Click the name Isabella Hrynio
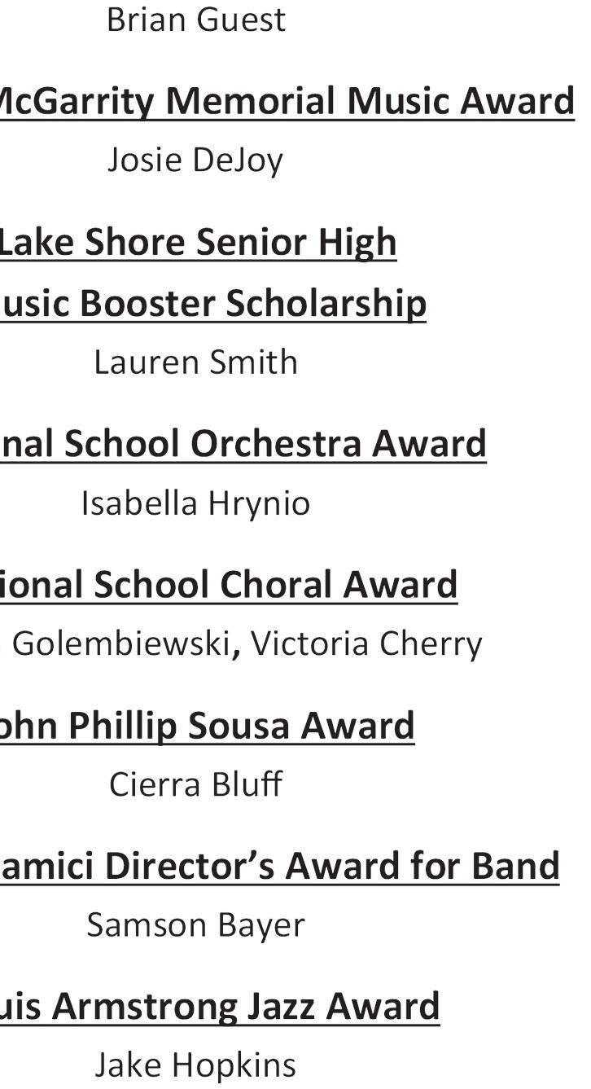Screen dimensions: 591x1089 [x=195, y=503]
